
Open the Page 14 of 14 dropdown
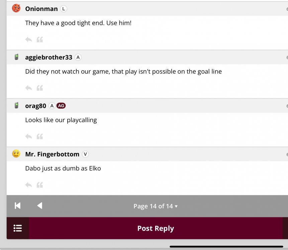tap(155, 206)
